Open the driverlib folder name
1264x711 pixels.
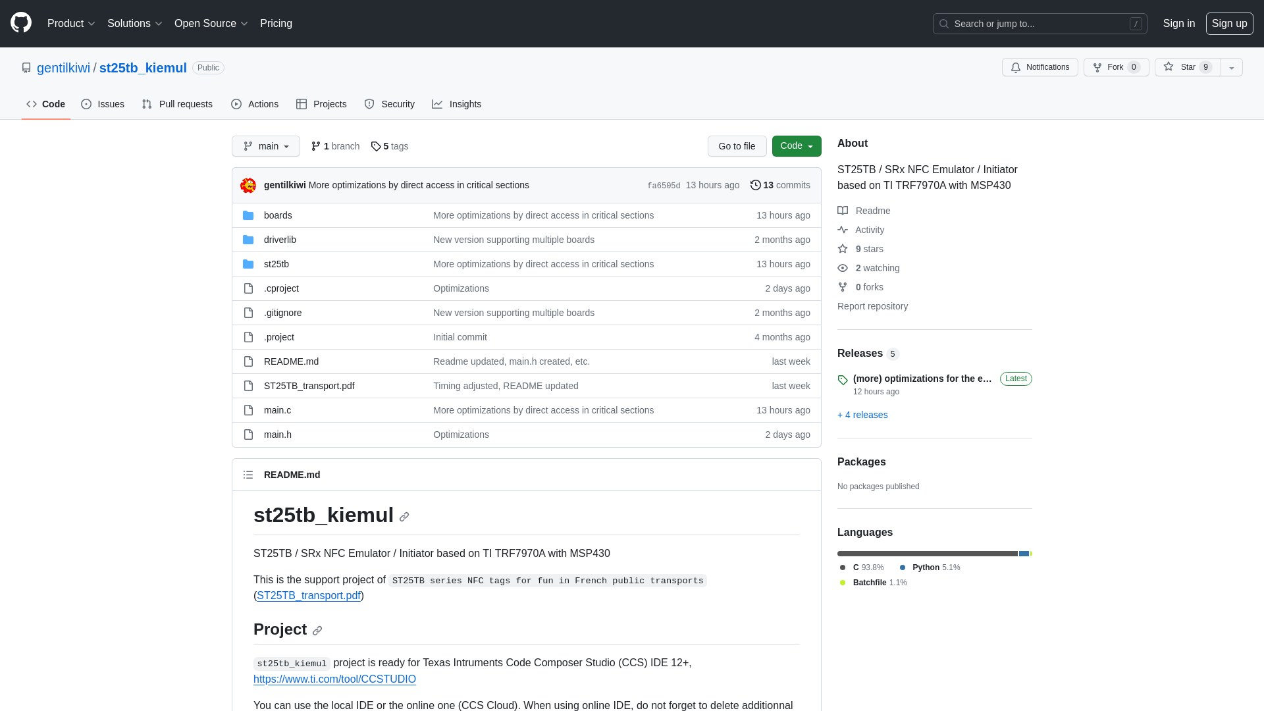point(280,240)
